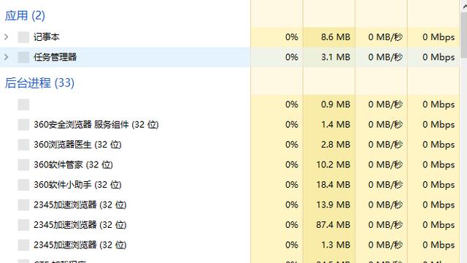Select the 2345加速浏览器 row using 87.4 MB
Viewport: 467px width, 263px height.
[80, 224]
